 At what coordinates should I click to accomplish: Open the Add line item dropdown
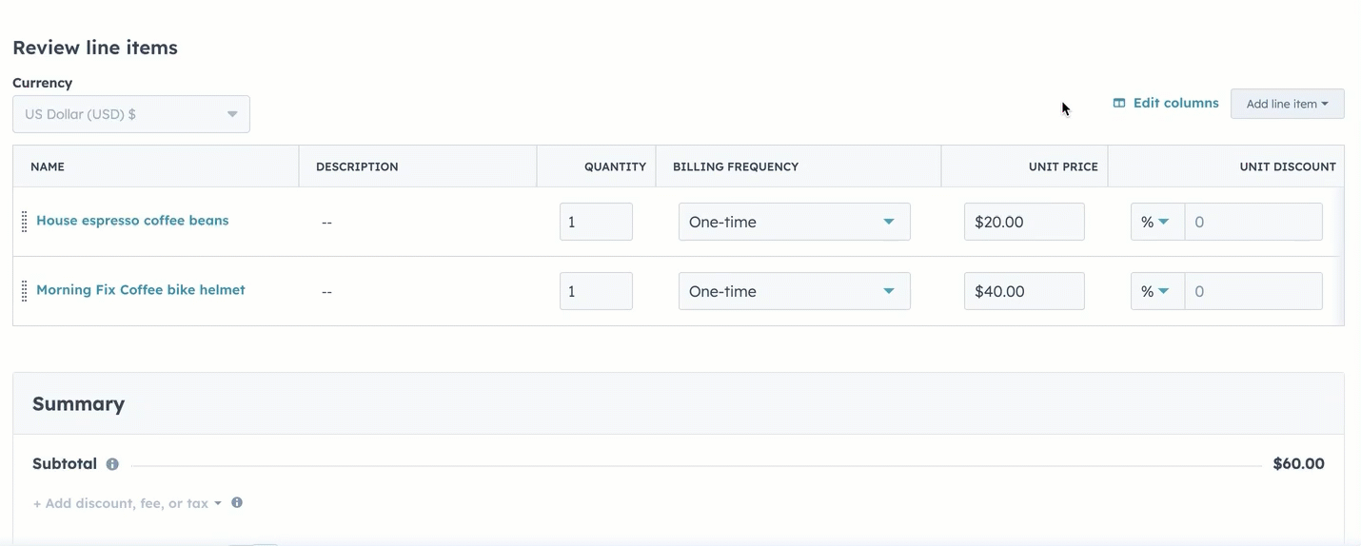[1287, 104]
